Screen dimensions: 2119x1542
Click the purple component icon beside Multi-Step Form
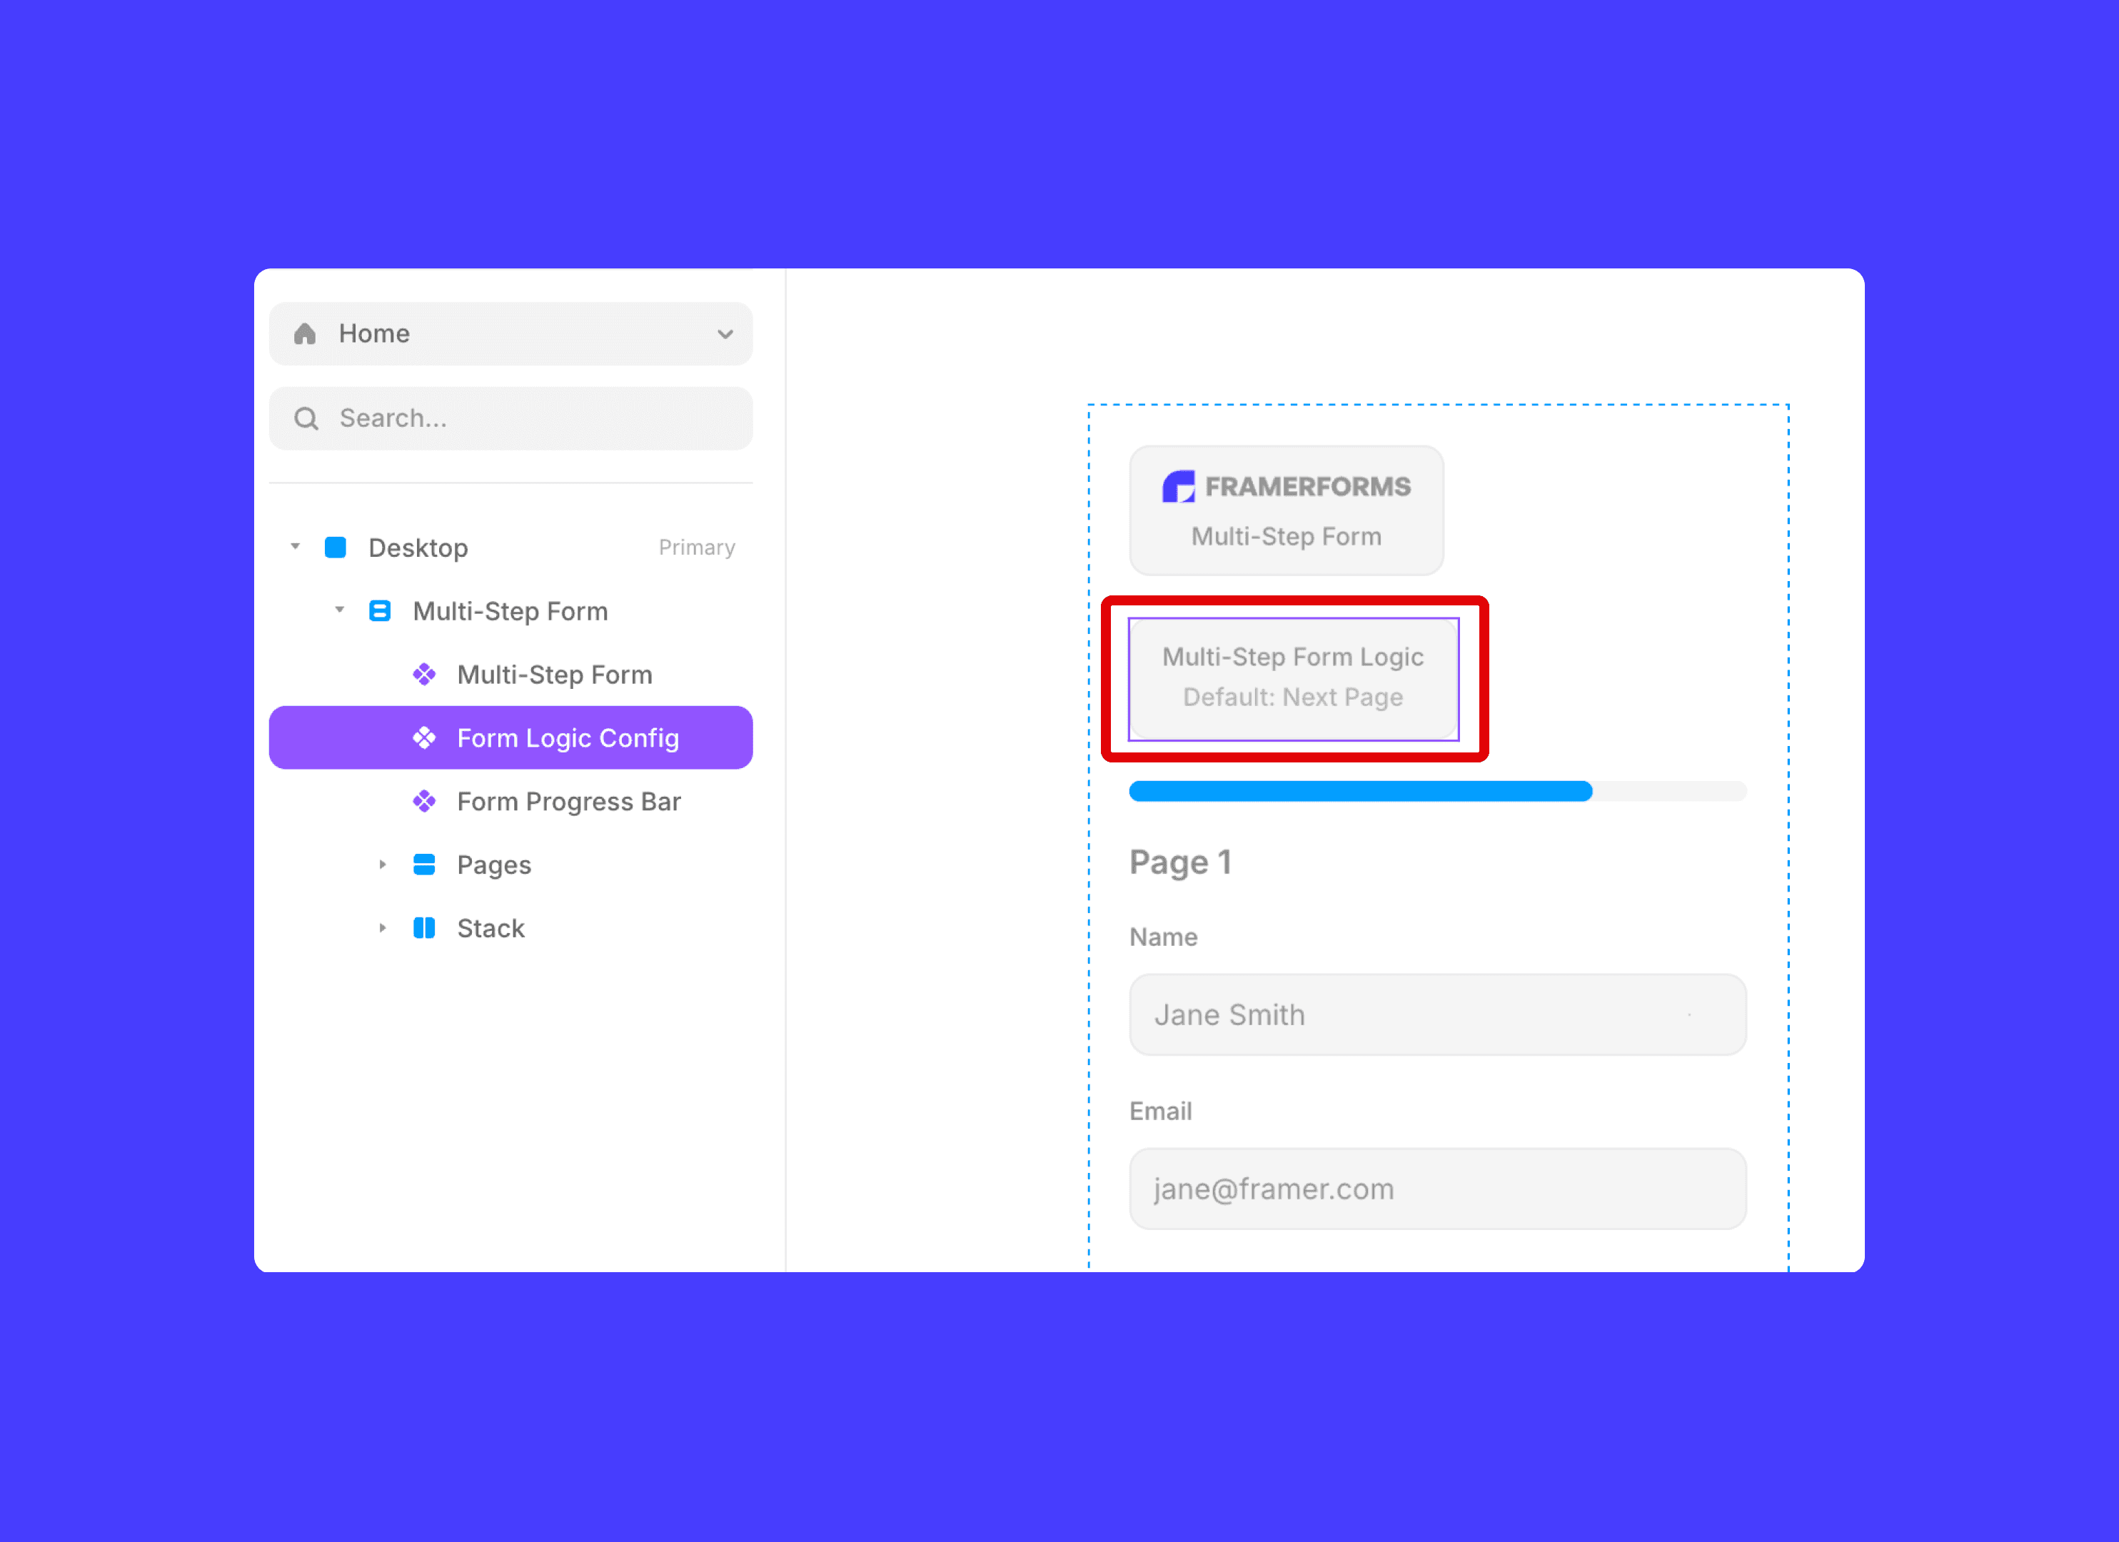[424, 675]
